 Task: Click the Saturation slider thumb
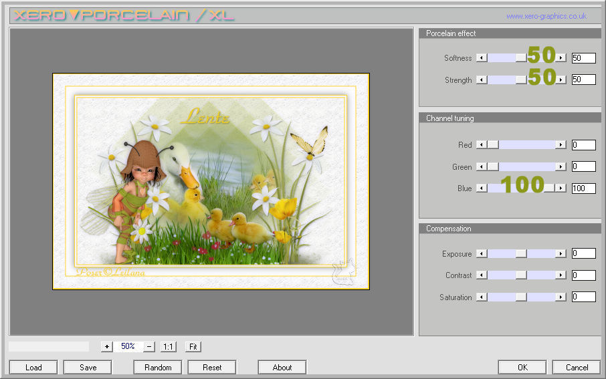click(521, 297)
